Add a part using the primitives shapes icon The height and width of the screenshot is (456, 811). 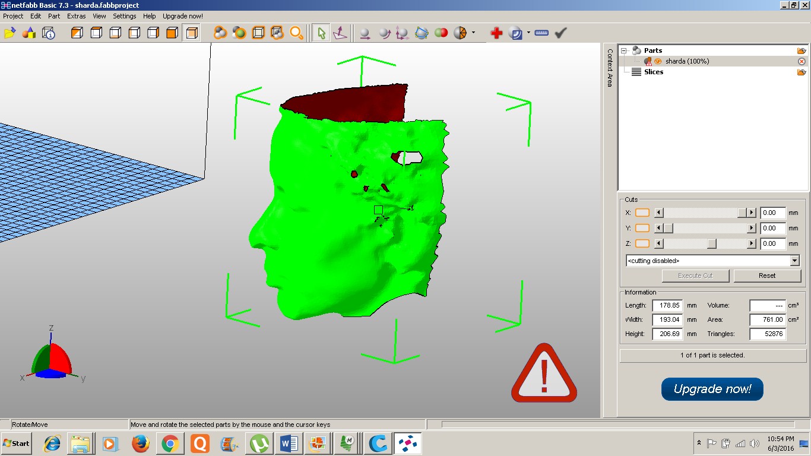pyautogui.click(x=28, y=33)
